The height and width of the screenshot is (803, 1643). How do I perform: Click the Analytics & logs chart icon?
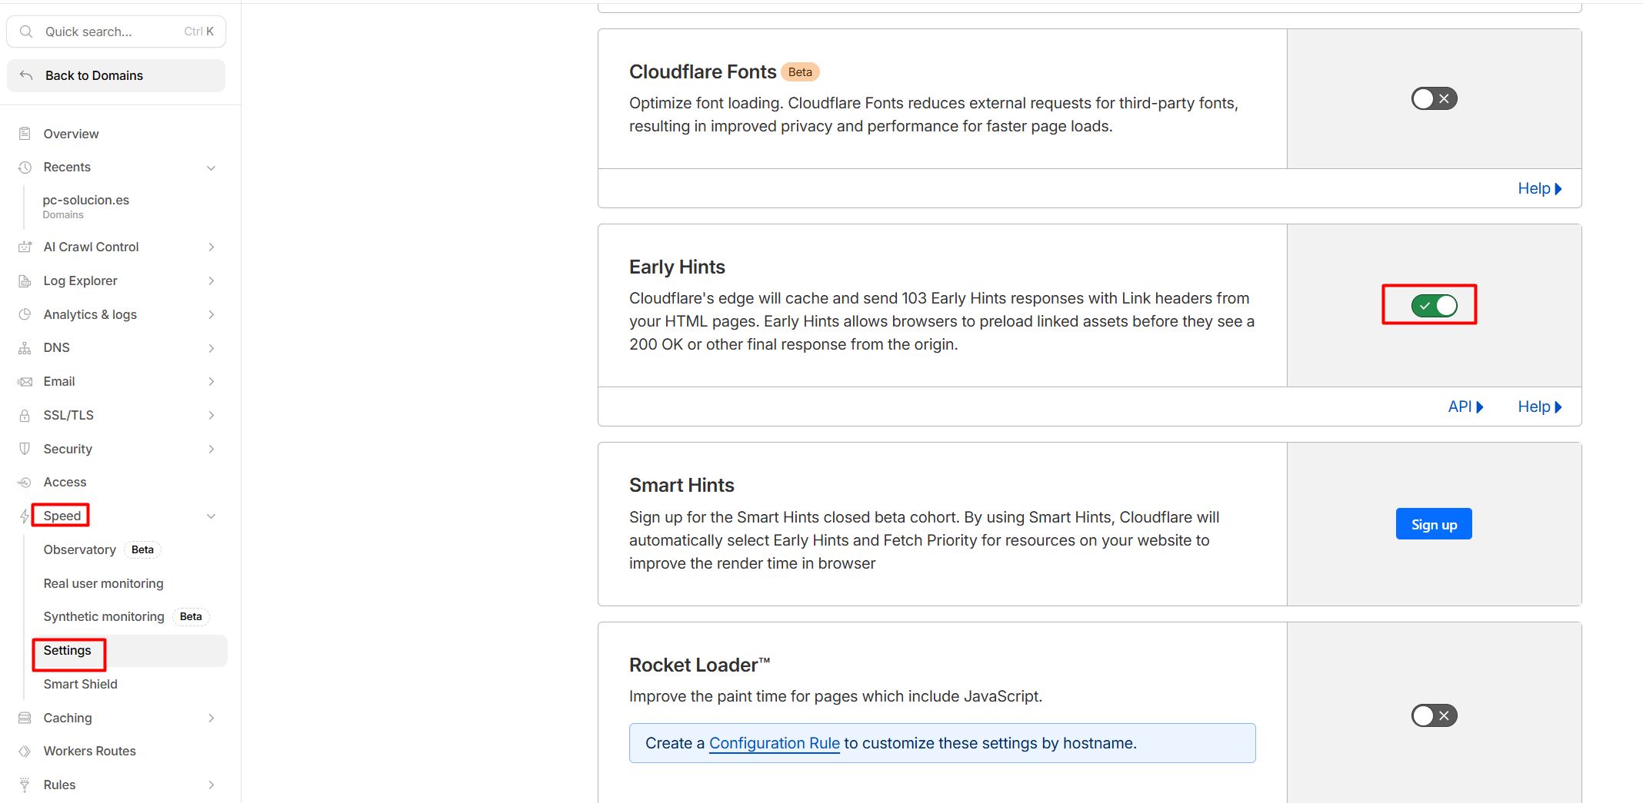click(25, 314)
